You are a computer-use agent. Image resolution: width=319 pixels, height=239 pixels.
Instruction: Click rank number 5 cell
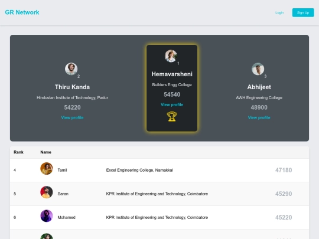[15, 194]
